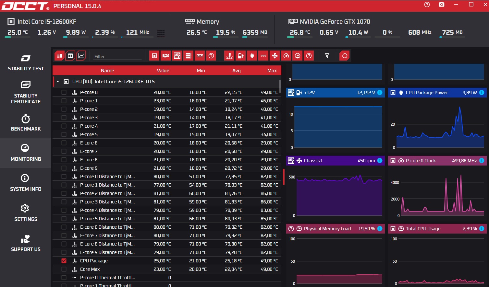Show info for the Chassis1 fan graph

[380, 161]
